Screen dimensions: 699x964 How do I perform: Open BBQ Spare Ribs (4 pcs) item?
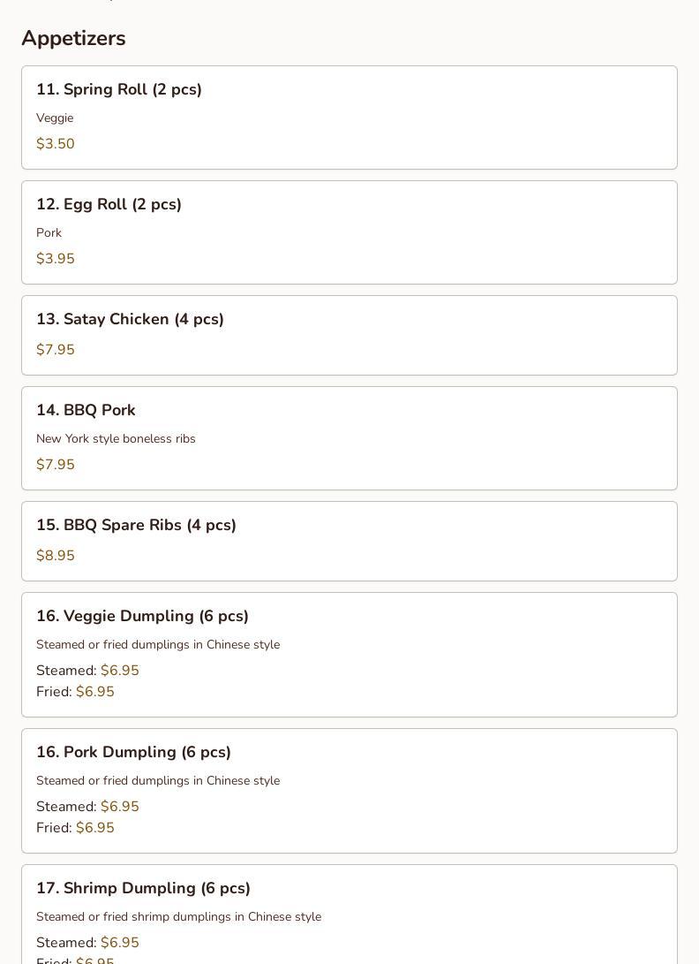(349, 541)
